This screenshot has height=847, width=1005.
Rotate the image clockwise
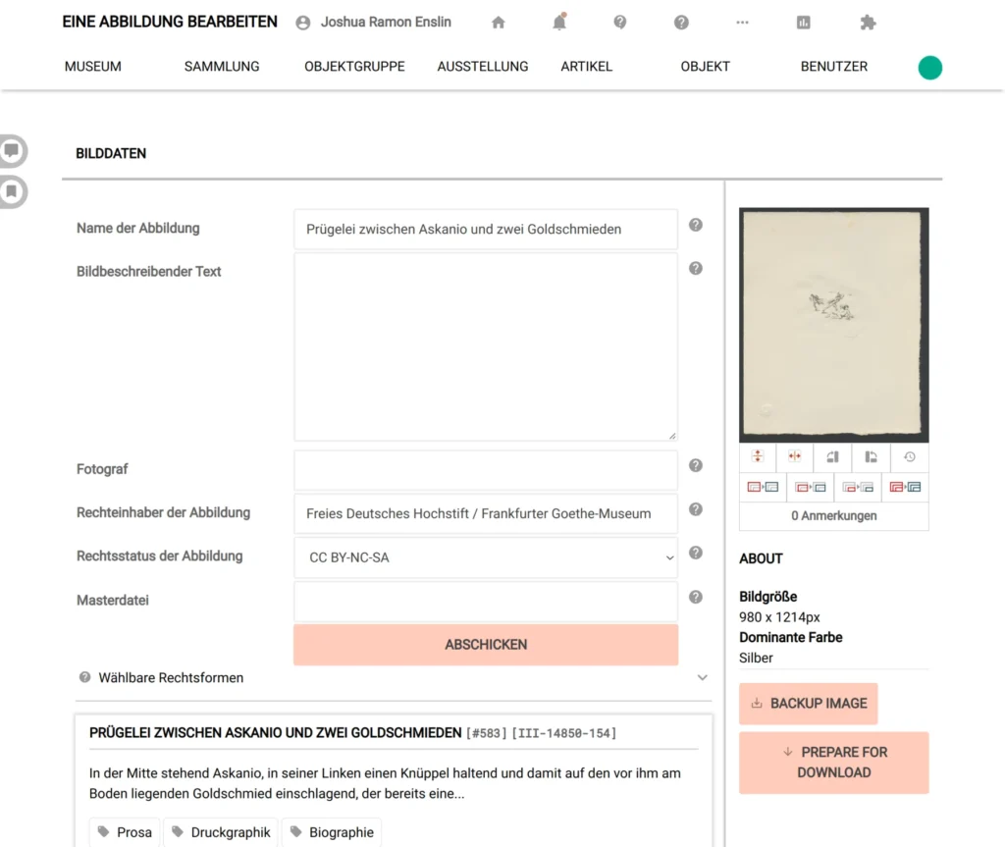click(832, 456)
